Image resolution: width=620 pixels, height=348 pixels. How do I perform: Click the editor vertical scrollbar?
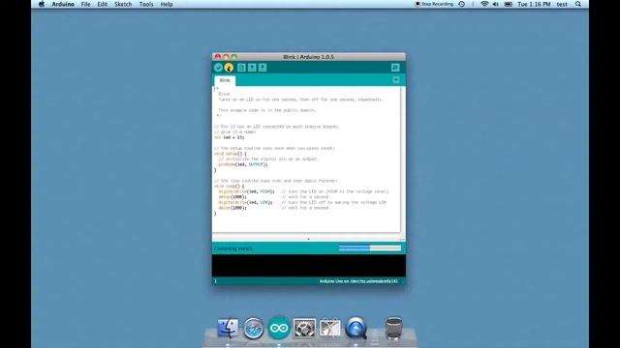(x=403, y=159)
